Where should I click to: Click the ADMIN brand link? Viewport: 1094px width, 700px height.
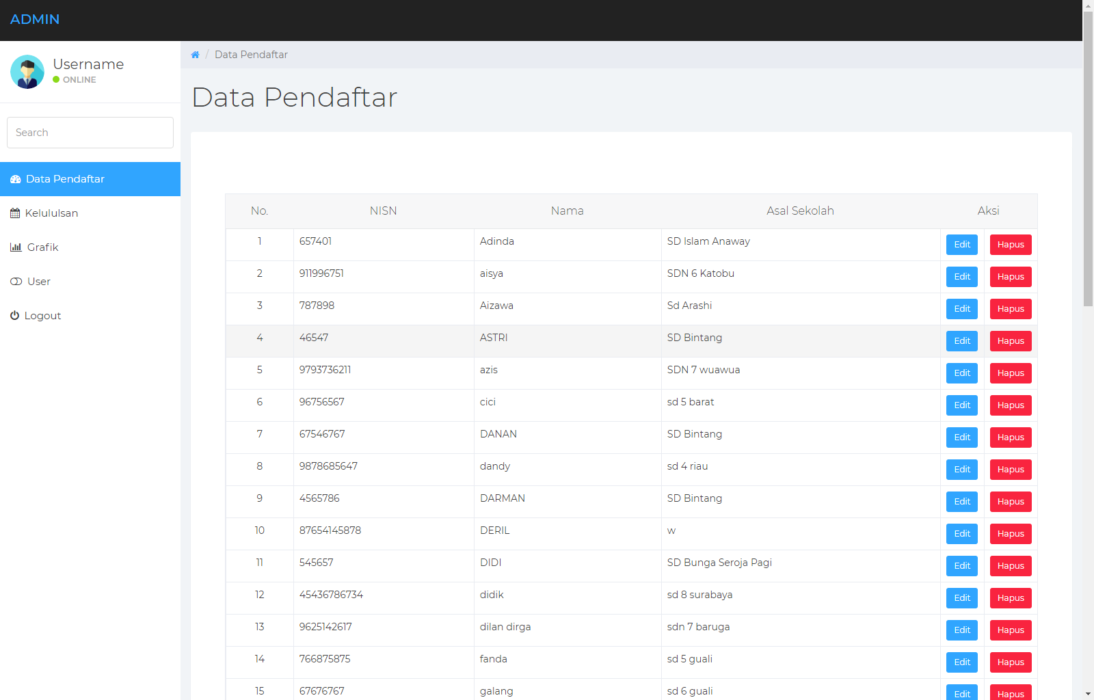click(35, 19)
